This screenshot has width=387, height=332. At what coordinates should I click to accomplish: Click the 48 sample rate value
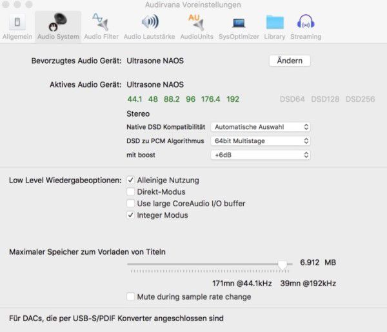coord(153,99)
